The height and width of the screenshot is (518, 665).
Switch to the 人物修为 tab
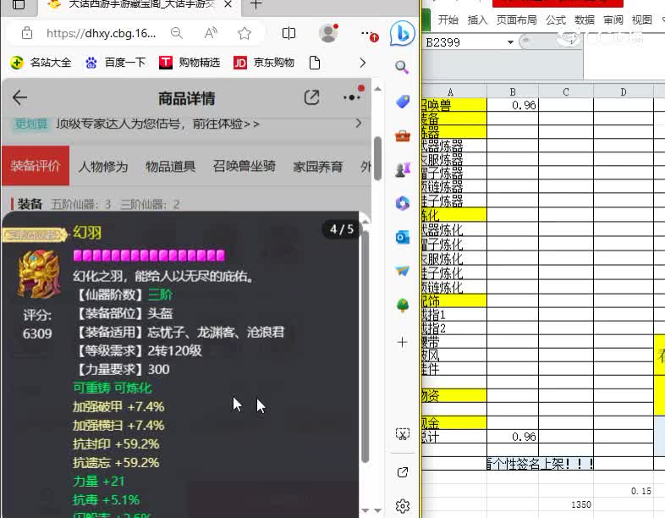[103, 166]
